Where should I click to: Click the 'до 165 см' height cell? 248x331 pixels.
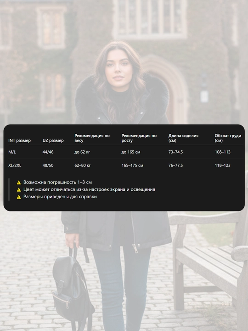tap(131, 152)
